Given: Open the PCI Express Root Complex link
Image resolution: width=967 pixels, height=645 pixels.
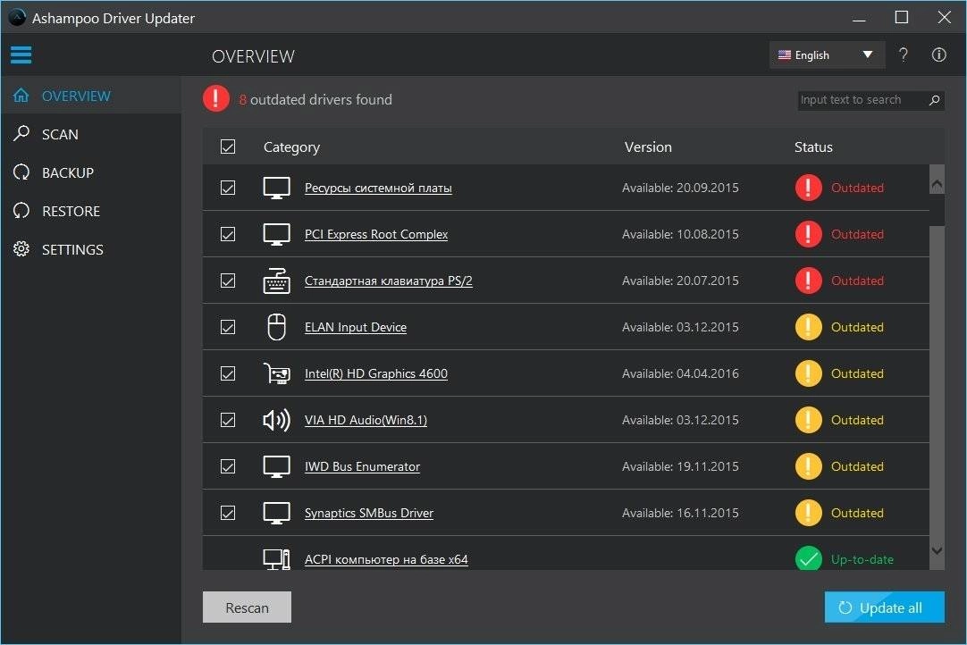Looking at the screenshot, I should [x=376, y=234].
